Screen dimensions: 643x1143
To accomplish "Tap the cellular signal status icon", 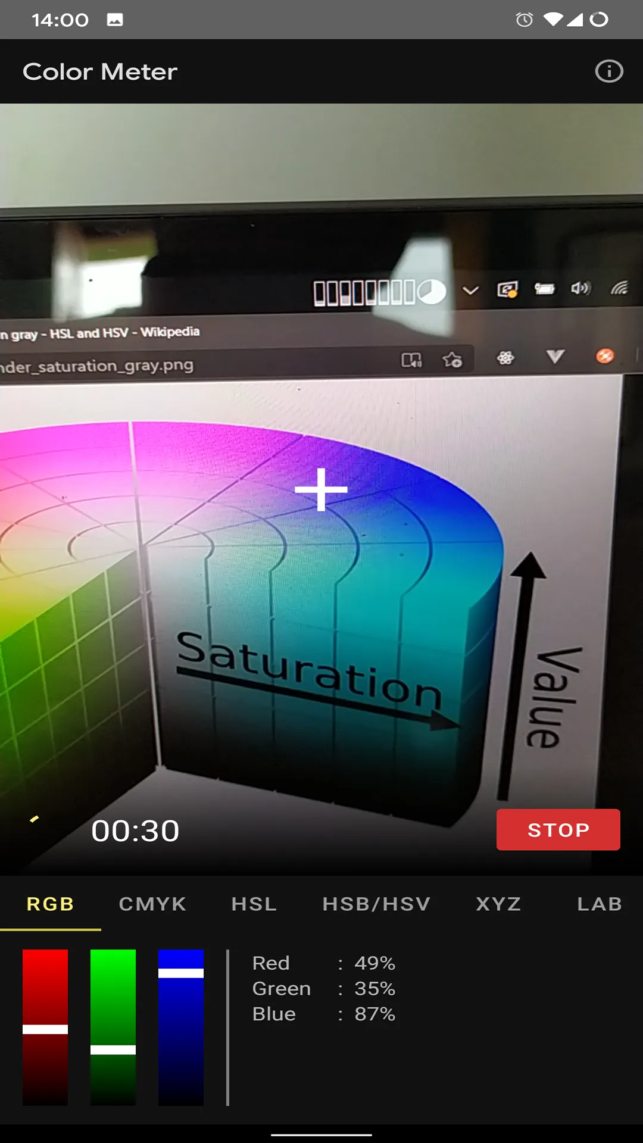I will pos(575,20).
